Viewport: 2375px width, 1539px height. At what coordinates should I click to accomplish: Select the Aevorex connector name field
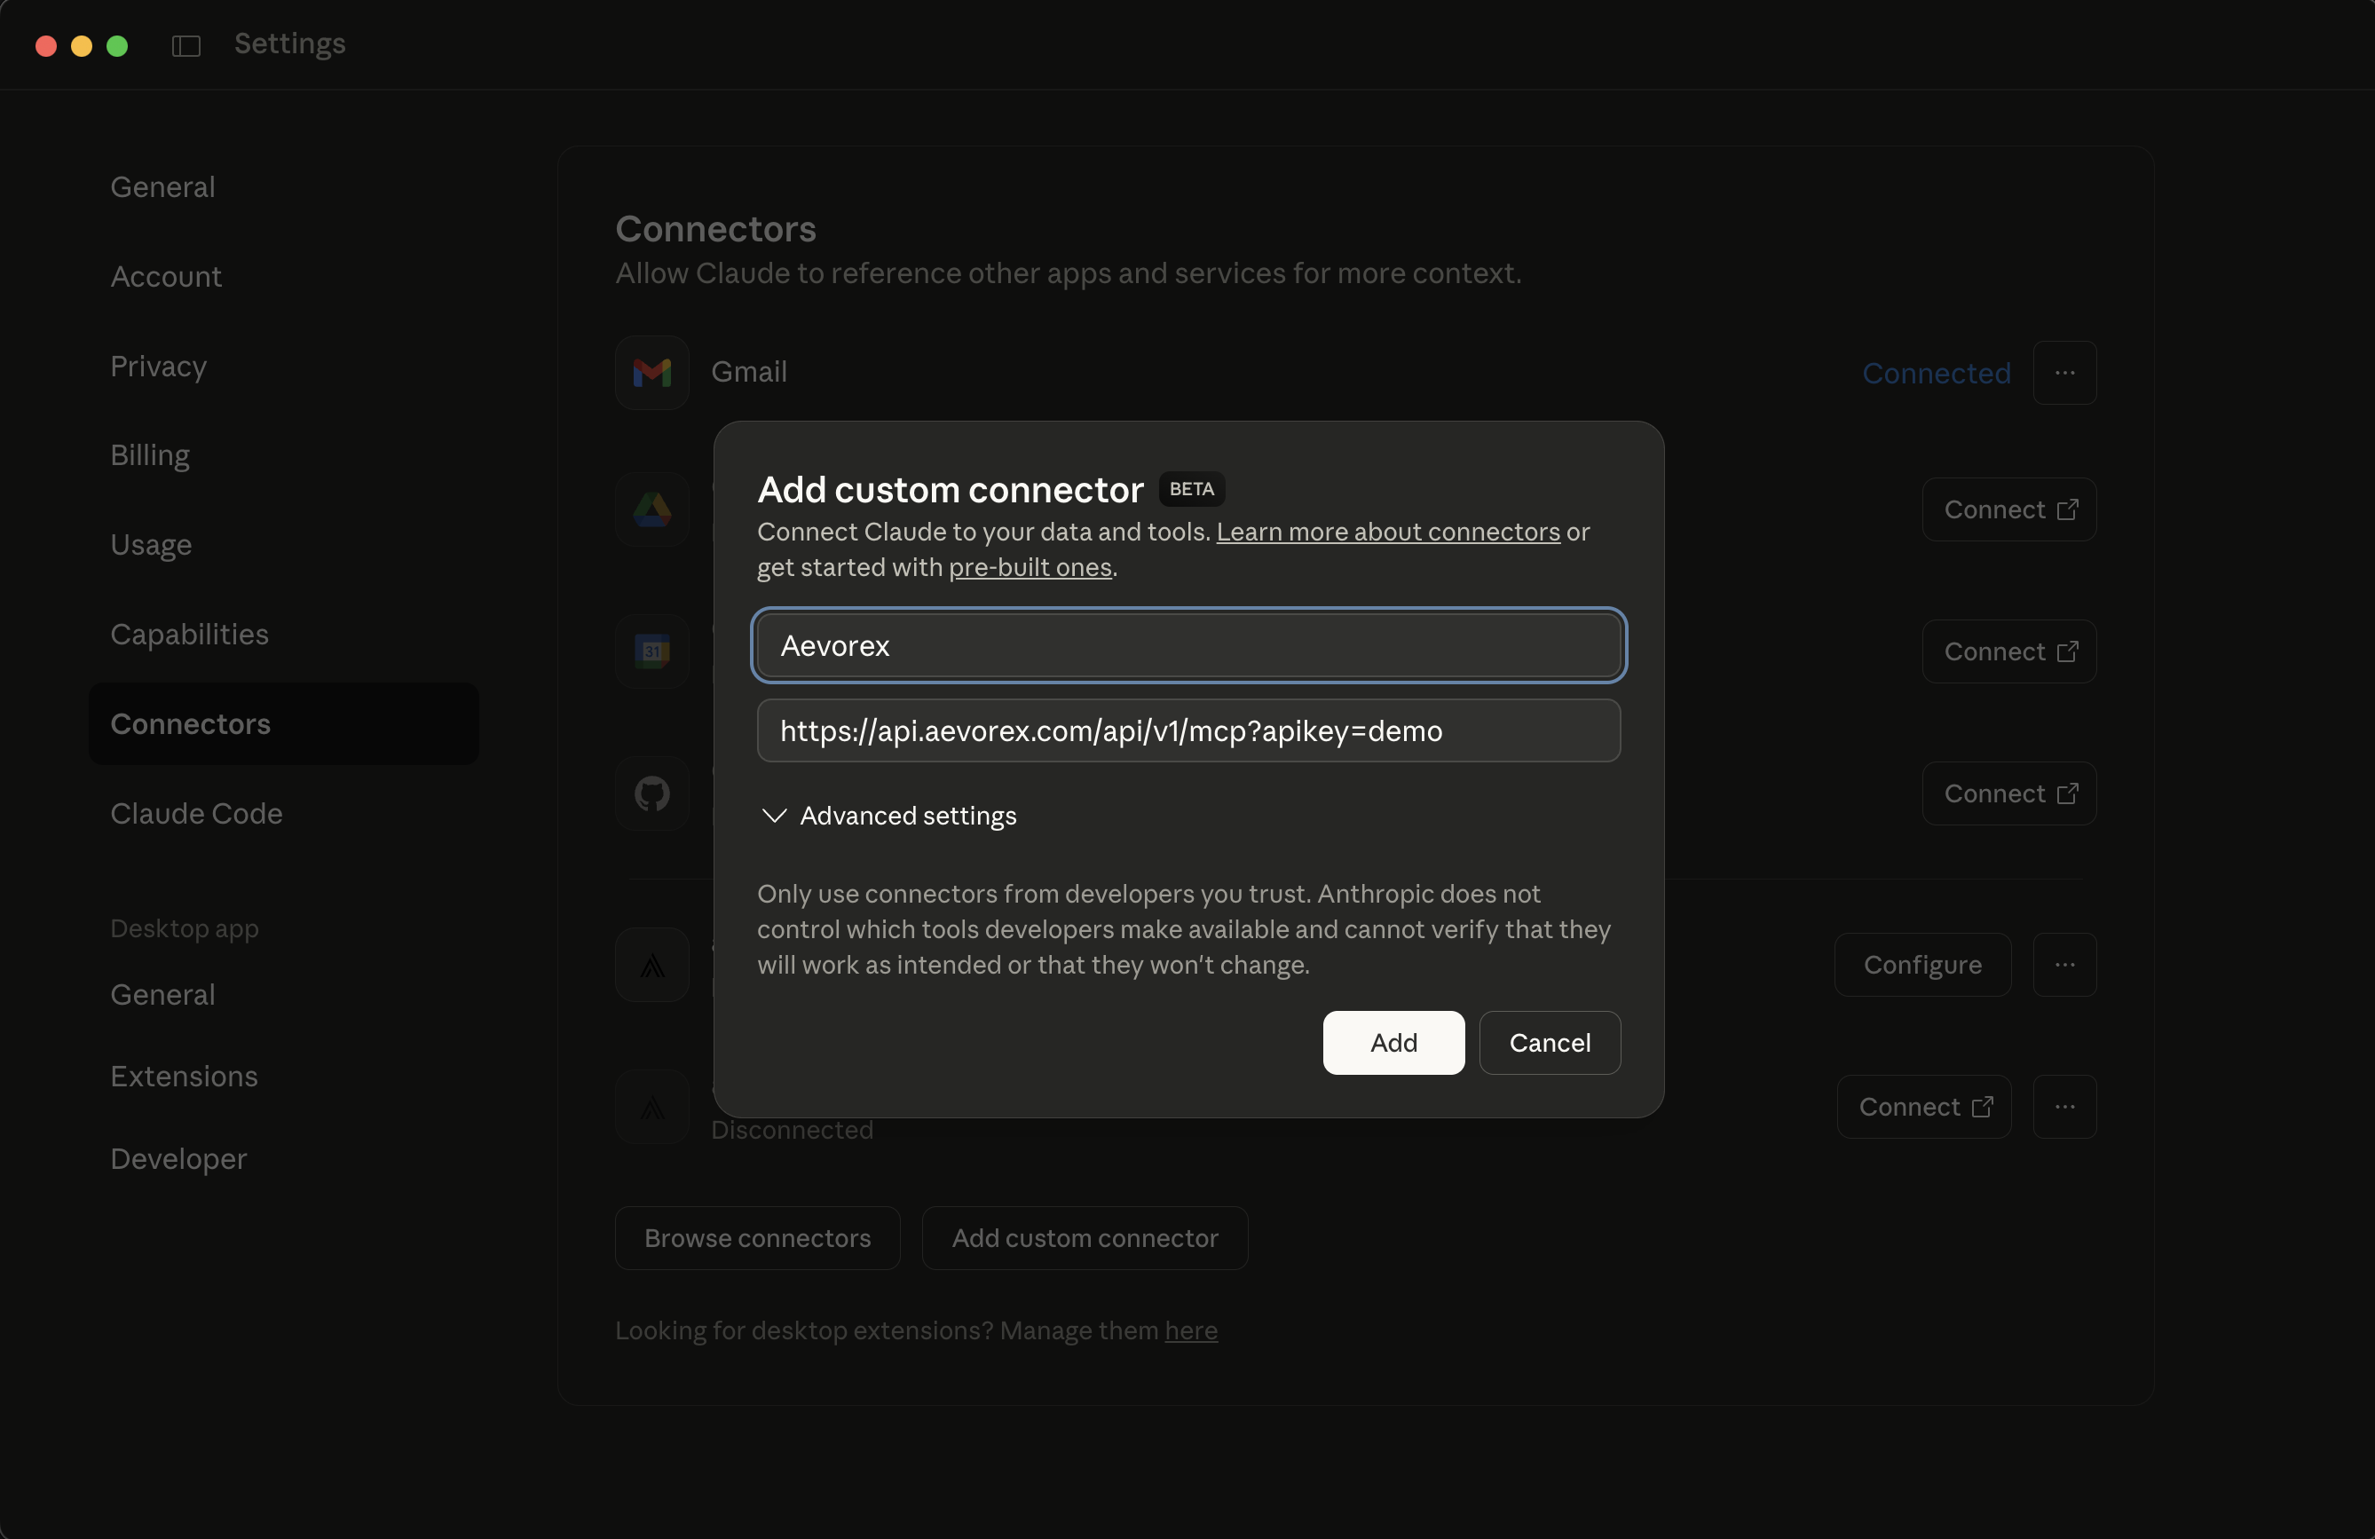point(1187,644)
